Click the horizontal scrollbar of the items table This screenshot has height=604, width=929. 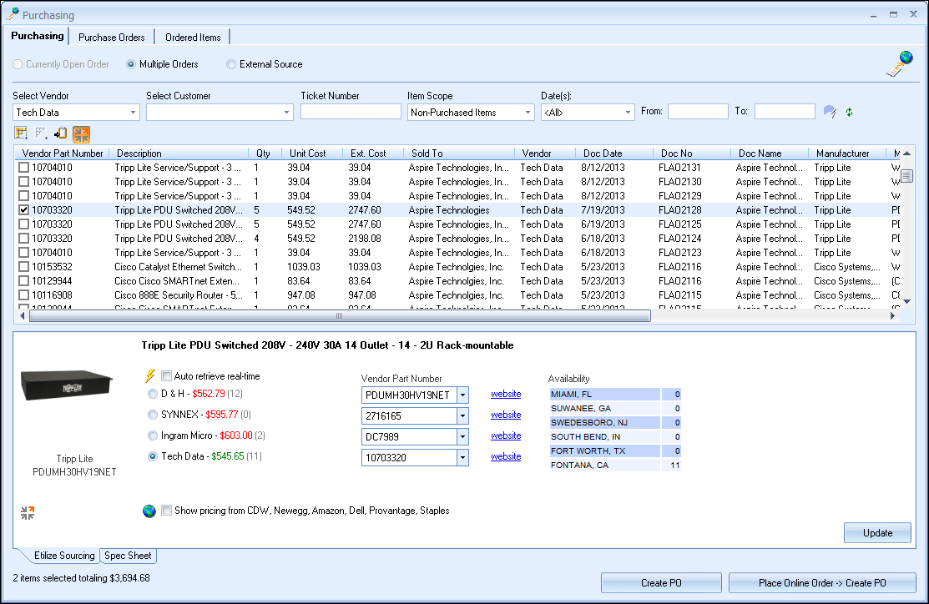[340, 315]
